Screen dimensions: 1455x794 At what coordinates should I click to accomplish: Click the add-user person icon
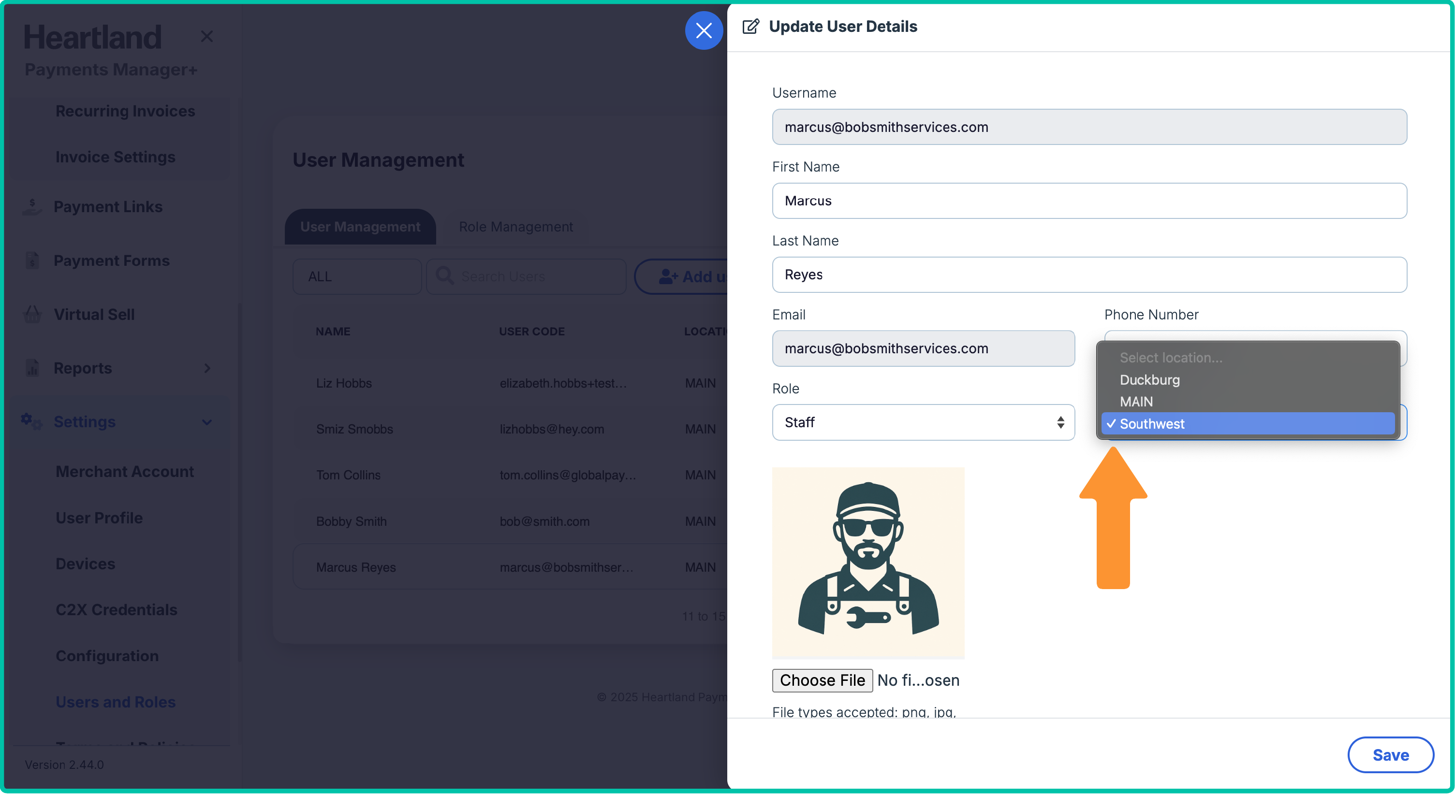(668, 276)
